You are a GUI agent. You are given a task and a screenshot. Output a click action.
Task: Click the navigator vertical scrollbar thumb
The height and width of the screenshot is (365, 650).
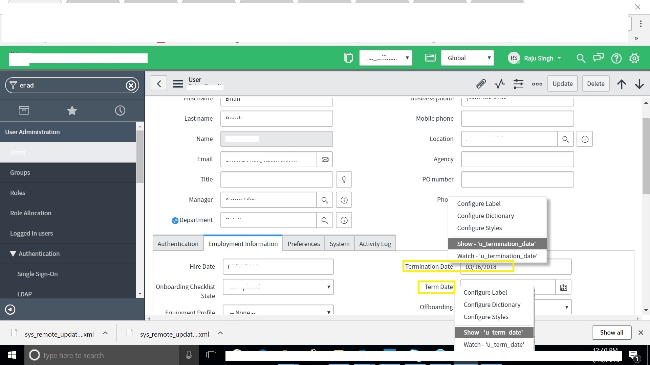tap(140, 157)
